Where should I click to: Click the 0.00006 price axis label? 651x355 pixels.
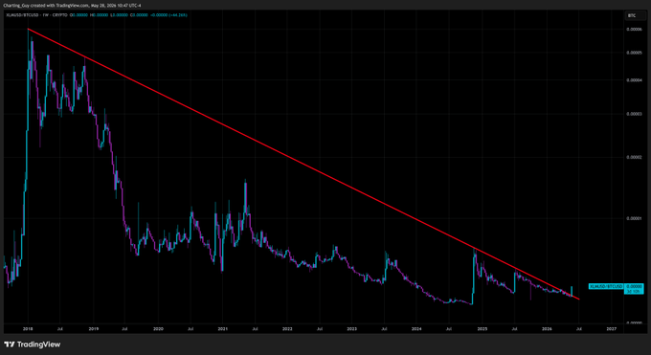pyautogui.click(x=634, y=29)
